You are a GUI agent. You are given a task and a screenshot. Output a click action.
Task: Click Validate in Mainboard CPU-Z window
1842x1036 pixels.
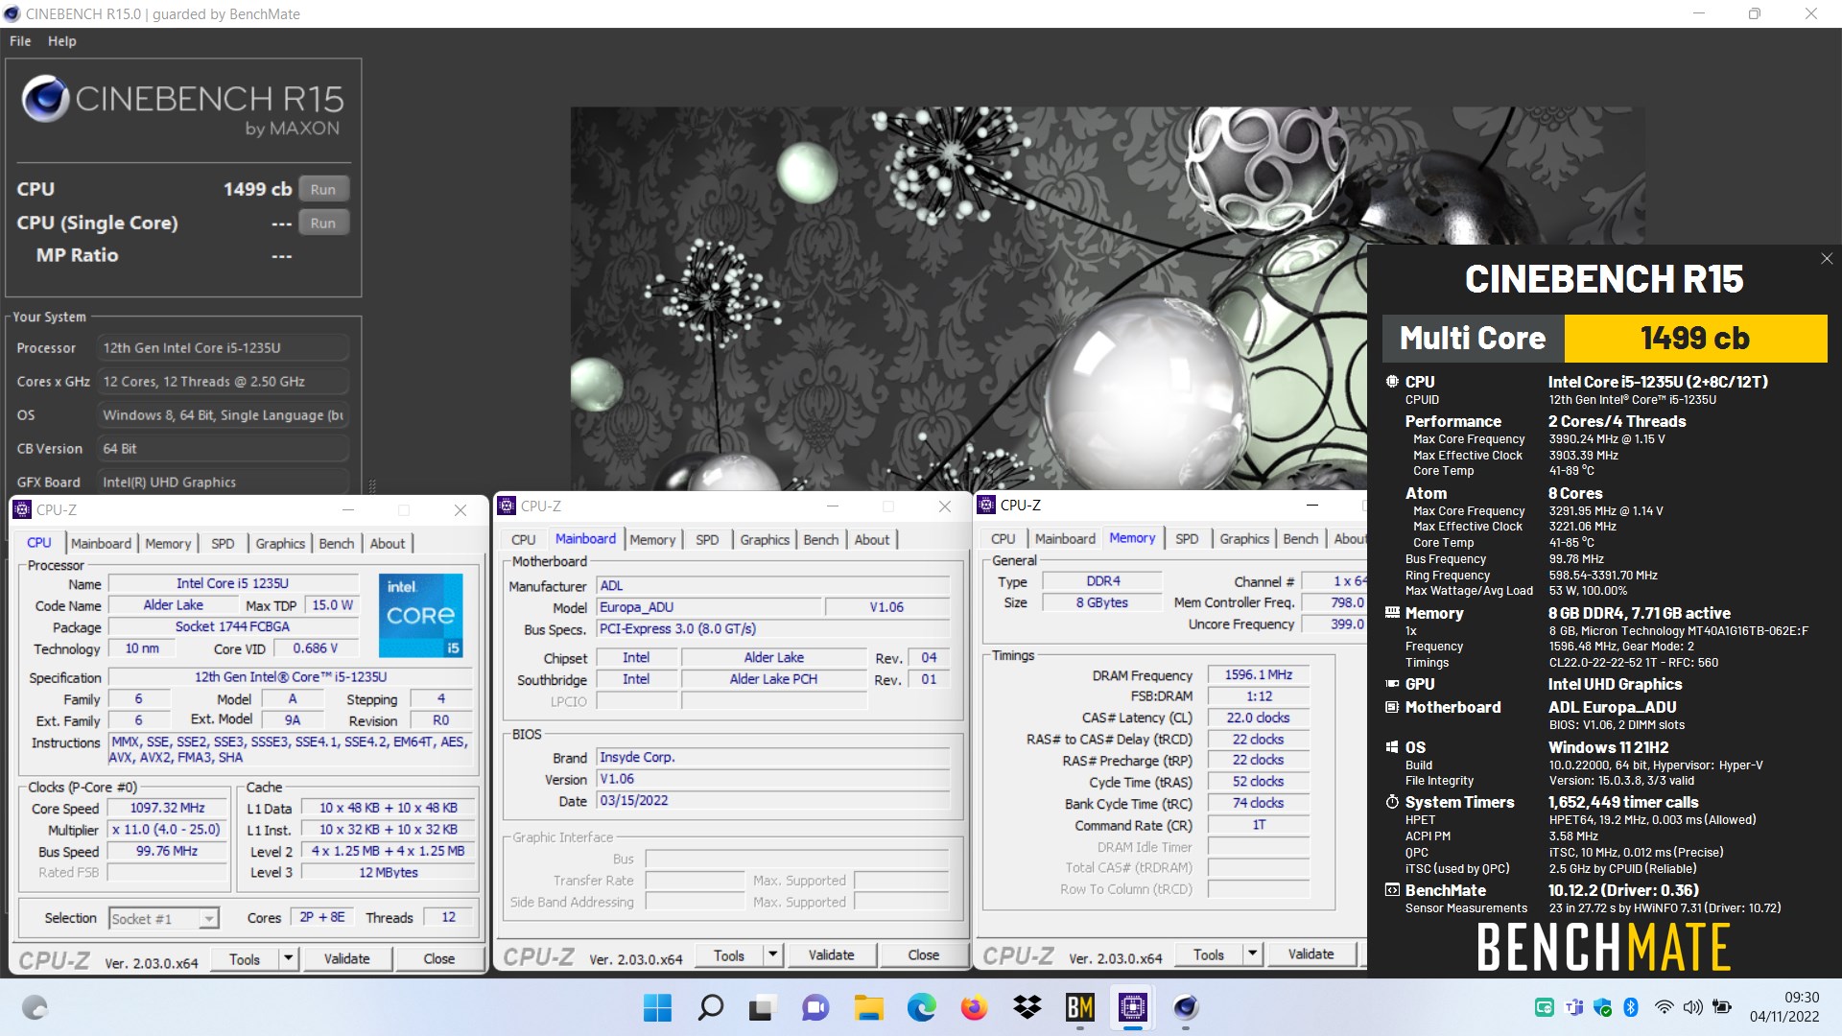831,954
